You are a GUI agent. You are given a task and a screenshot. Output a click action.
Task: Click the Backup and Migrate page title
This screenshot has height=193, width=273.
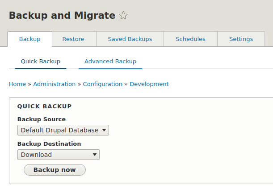pyautogui.click(x=62, y=15)
